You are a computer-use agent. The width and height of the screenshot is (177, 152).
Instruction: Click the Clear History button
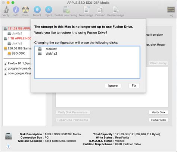[x=158, y=63]
